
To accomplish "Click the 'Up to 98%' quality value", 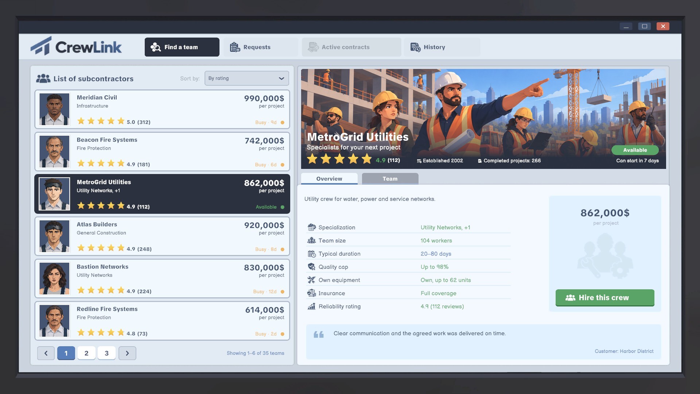I will pyautogui.click(x=435, y=267).
